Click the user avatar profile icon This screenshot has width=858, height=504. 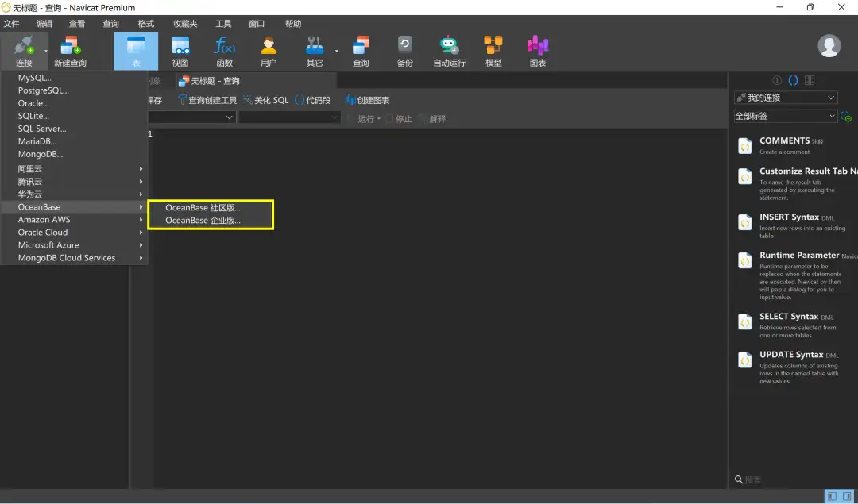pyautogui.click(x=829, y=46)
